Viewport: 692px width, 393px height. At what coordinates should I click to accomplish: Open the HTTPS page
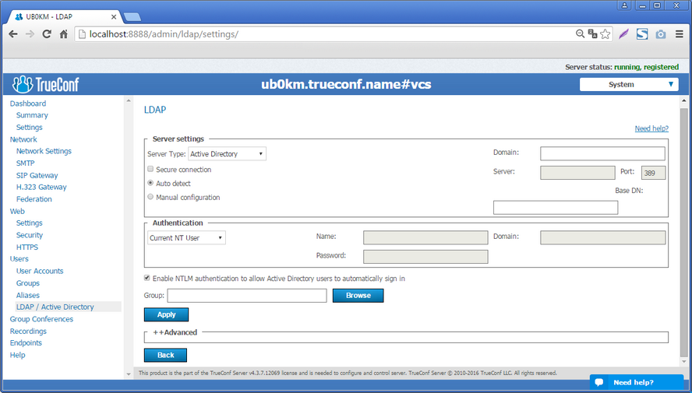point(27,247)
